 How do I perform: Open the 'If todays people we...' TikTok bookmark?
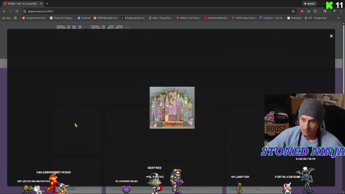coord(133,18)
